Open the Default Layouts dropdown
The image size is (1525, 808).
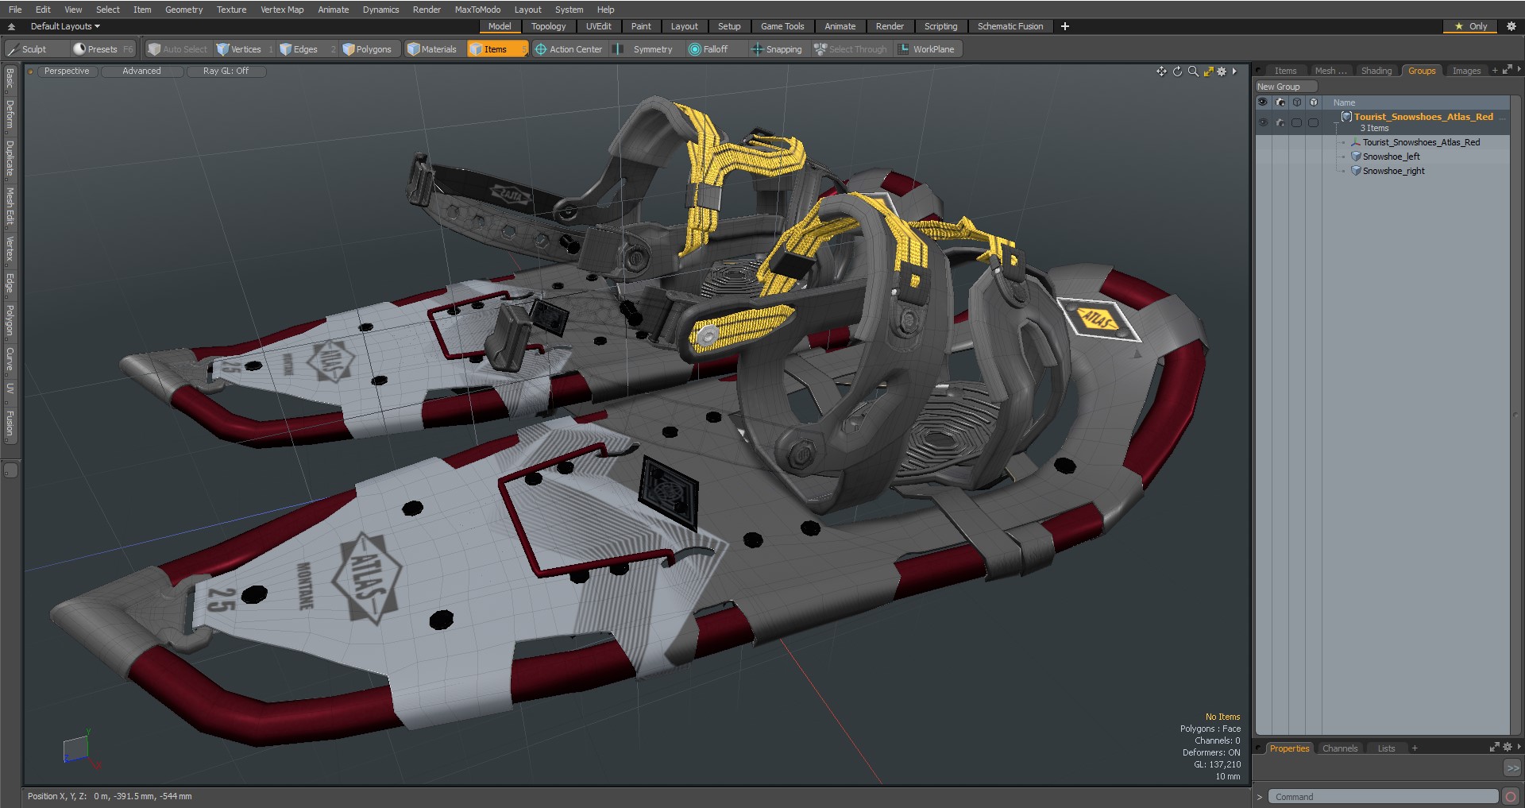(65, 26)
